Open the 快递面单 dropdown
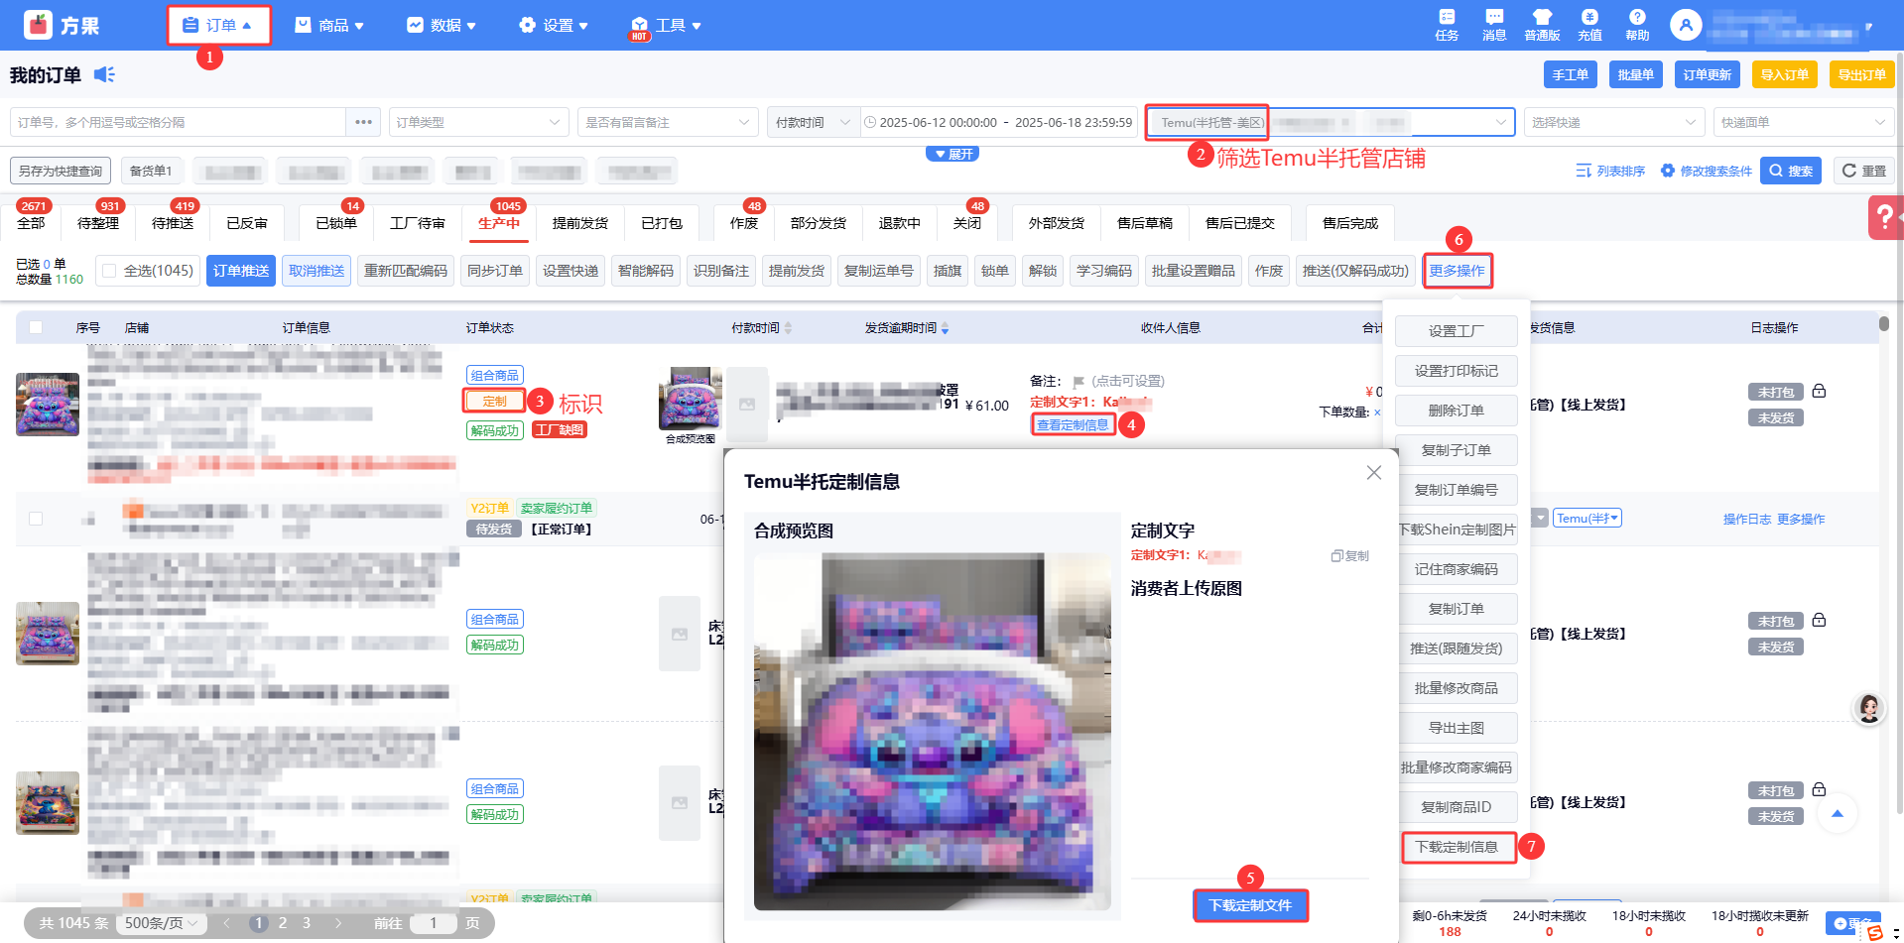Viewport: 1904px width, 943px height. coord(1804,122)
